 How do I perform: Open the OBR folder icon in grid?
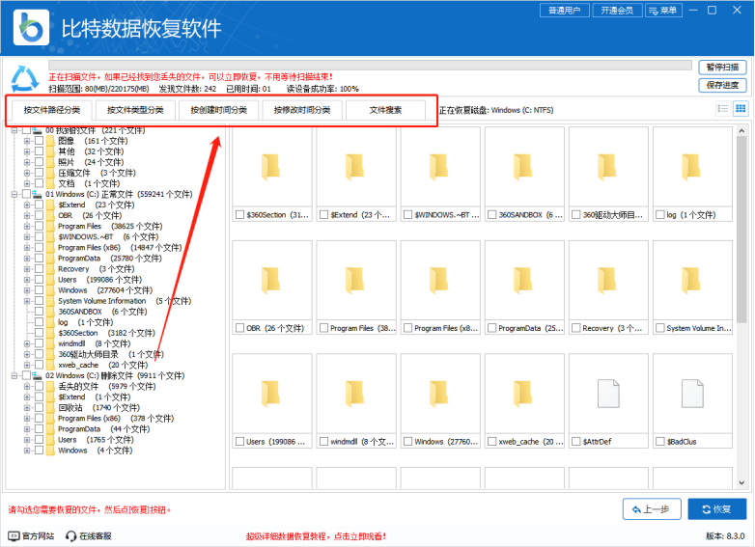click(x=271, y=280)
